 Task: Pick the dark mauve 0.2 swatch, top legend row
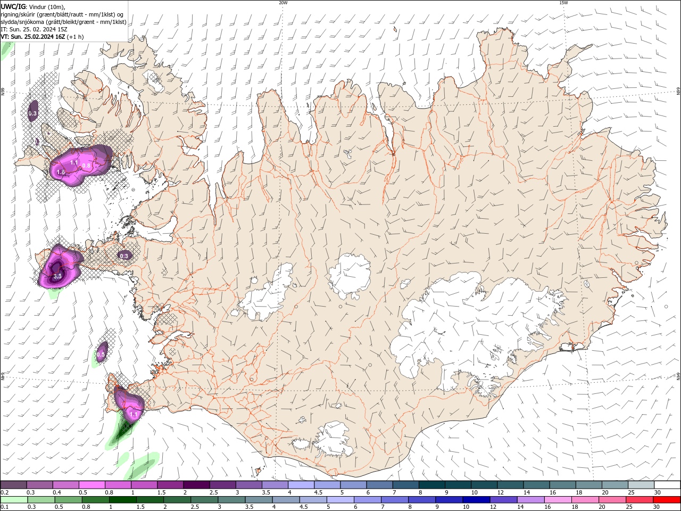coord(13,485)
